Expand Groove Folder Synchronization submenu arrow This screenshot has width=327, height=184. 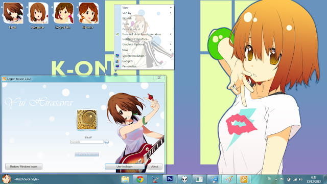(171, 34)
